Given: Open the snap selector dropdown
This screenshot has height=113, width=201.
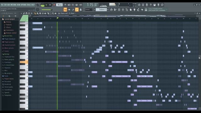Looking at the screenshot, I should click(x=89, y=9).
